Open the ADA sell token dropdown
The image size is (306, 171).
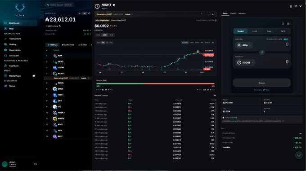(x=244, y=45)
